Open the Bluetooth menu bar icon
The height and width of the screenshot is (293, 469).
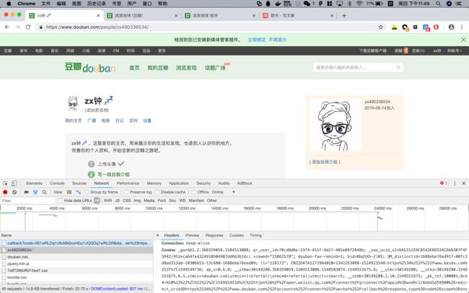[349, 4]
